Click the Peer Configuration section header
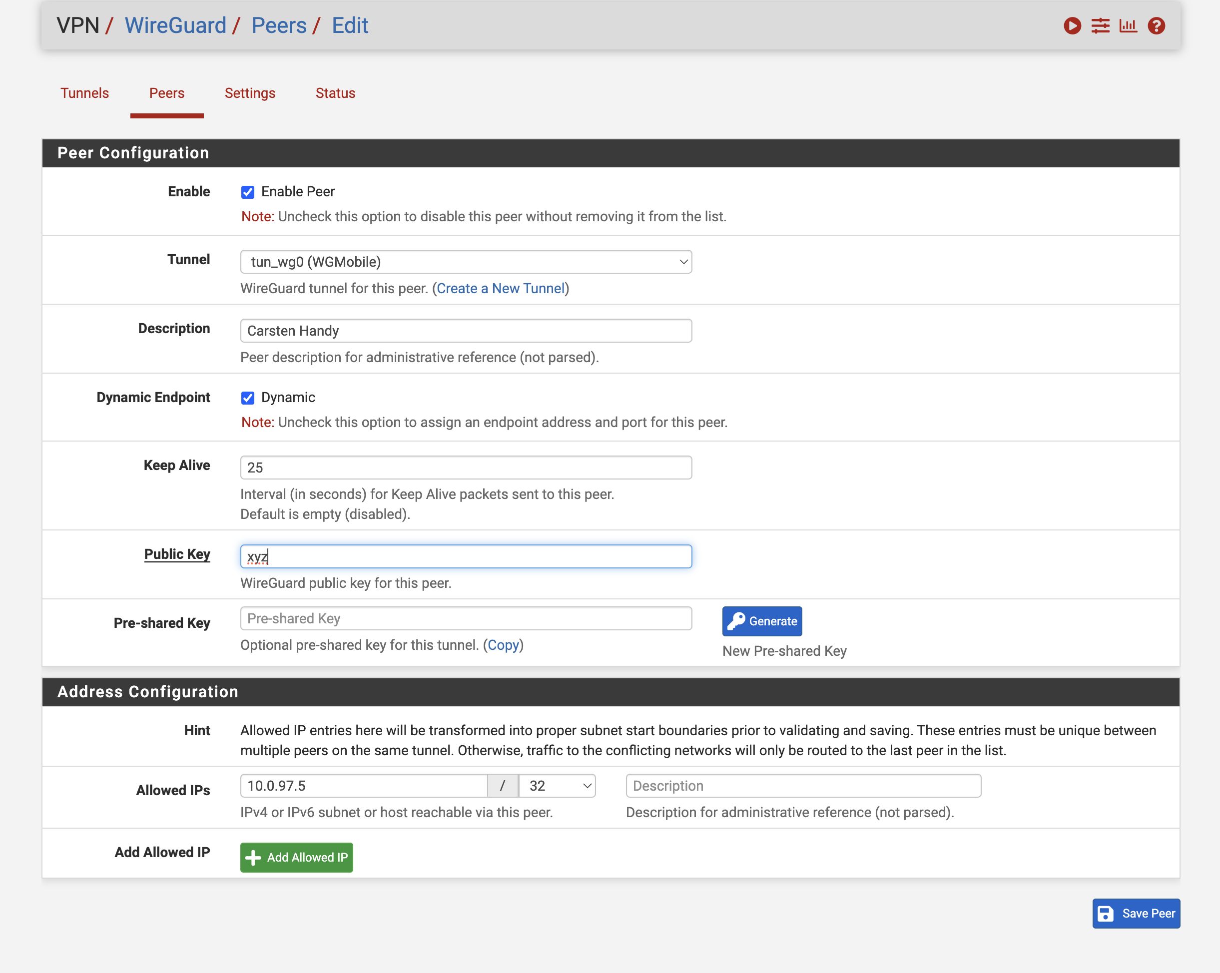The height and width of the screenshot is (973, 1220). [610, 153]
